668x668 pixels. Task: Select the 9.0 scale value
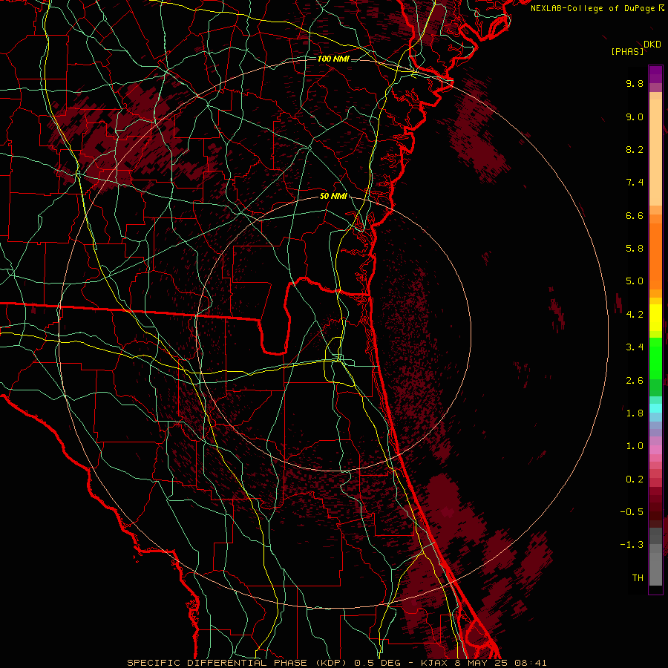[x=635, y=117]
